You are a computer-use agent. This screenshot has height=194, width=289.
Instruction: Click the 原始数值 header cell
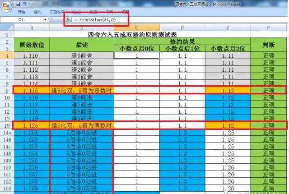pyautogui.click(x=32, y=45)
